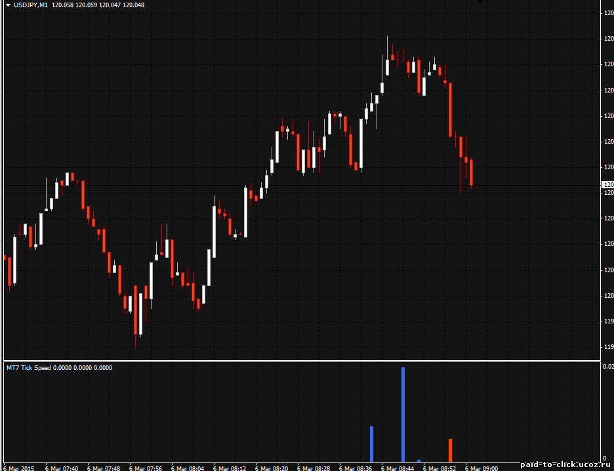Click the orange tick speed histogram bar
614x471 pixels.
(x=450, y=450)
